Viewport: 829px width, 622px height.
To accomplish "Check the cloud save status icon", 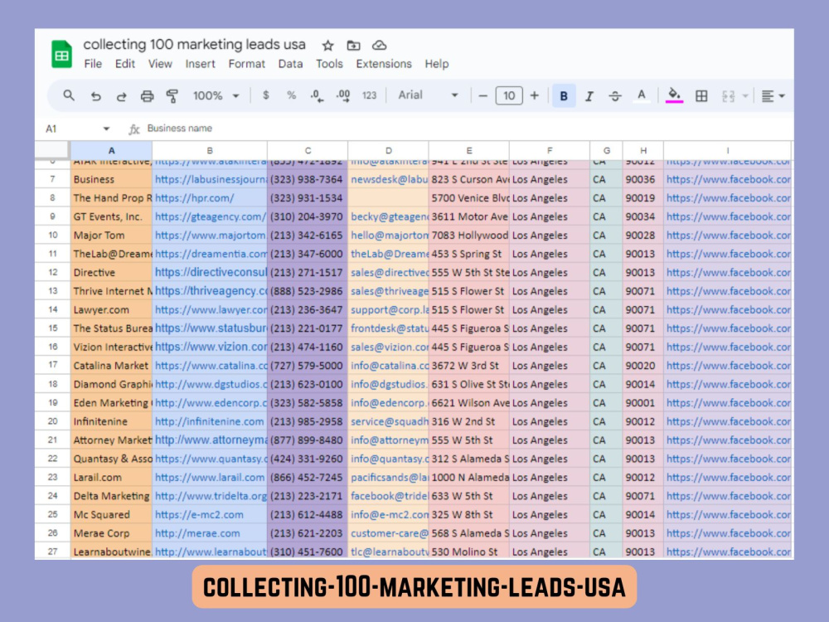I will coord(379,46).
